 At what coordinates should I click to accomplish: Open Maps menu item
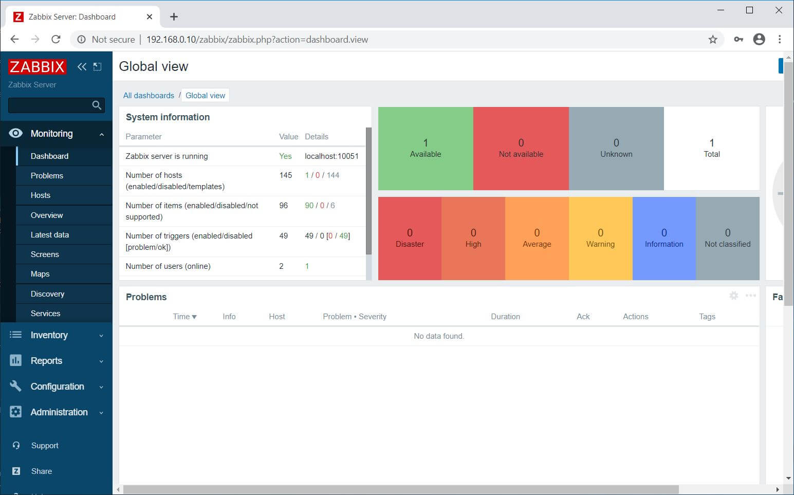click(x=64, y=274)
